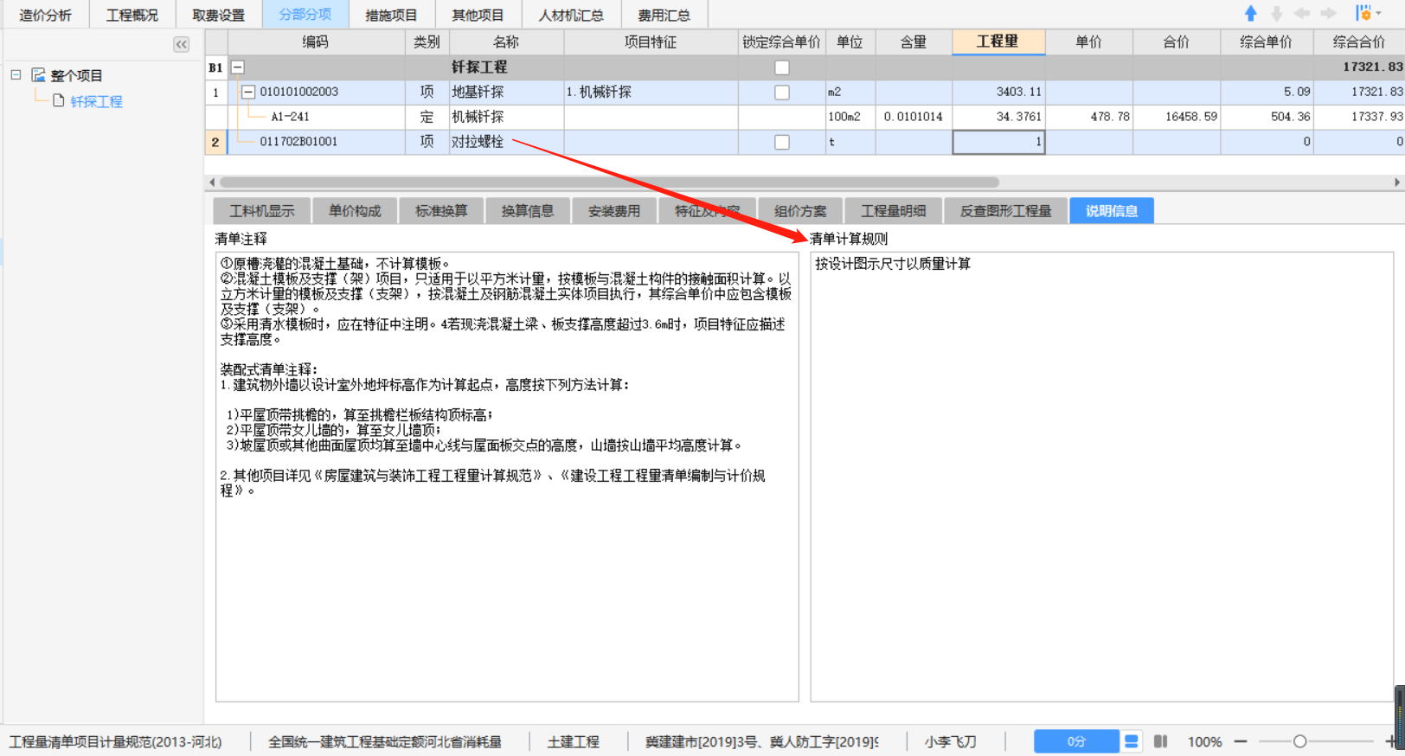The image size is (1405, 756).
Task: Click the grey right arrow icon
Action: (x=1328, y=13)
